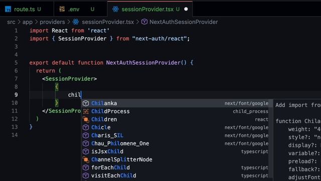The height and width of the screenshot is (181, 321).
Task: Click the opening <SessionProvider> tag
Action: pyautogui.click(x=69, y=78)
